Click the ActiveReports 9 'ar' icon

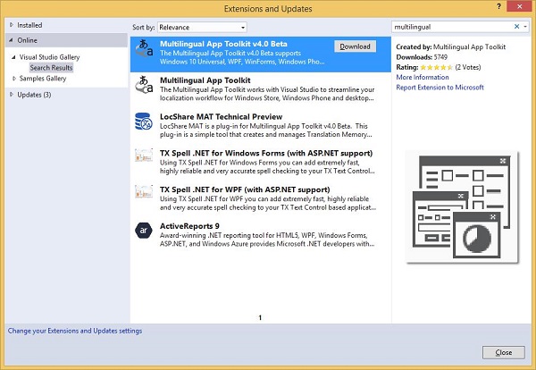pyautogui.click(x=144, y=231)
